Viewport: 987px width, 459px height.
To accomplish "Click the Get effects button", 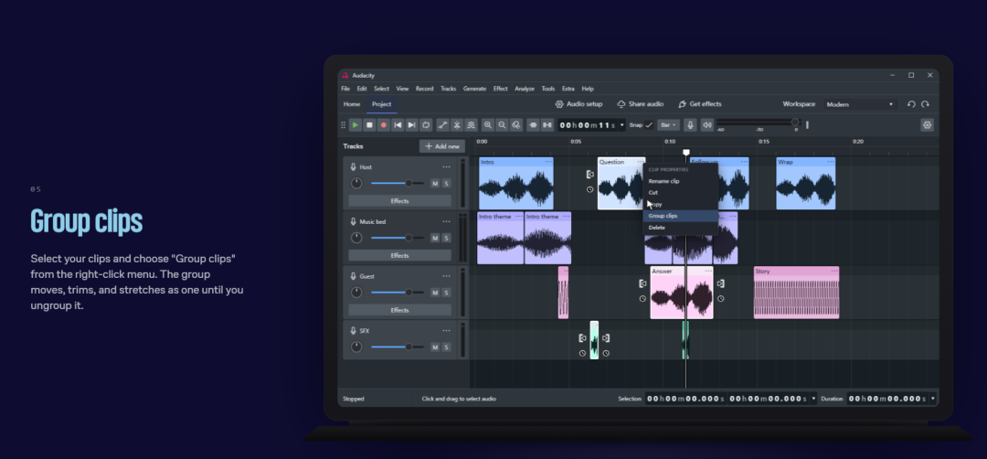I will pyautogui.click(x=699, y=104).
